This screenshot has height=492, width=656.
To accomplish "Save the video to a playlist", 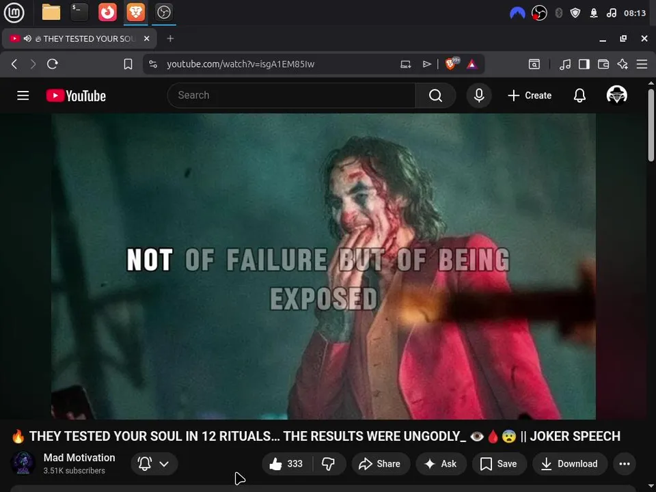I will (x=499, y=463).
